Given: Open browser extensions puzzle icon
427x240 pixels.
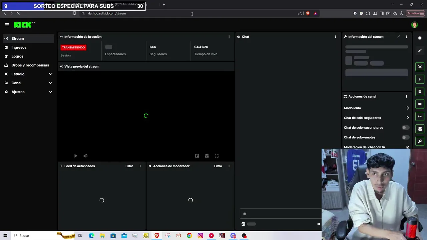Looking at the screenshot, I should coord(368,13).
